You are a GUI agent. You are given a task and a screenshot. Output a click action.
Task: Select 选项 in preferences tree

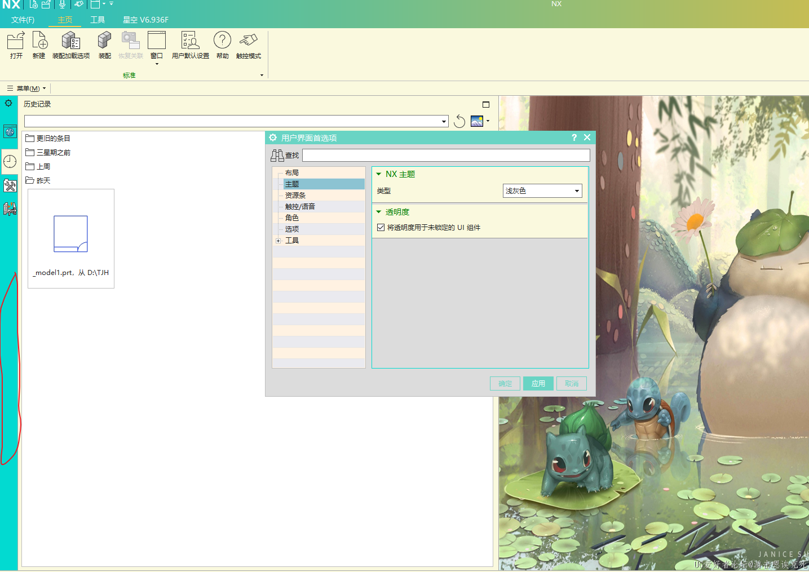(292, 229)
